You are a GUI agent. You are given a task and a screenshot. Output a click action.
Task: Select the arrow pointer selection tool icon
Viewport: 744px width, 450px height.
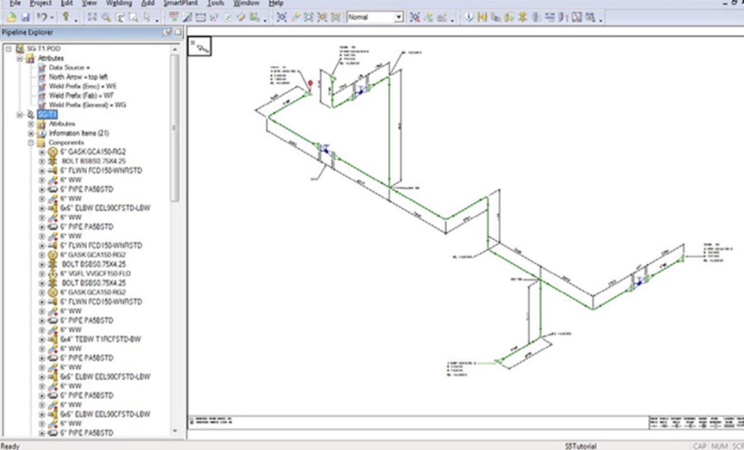pyautogui.click(x=147, y=18)
